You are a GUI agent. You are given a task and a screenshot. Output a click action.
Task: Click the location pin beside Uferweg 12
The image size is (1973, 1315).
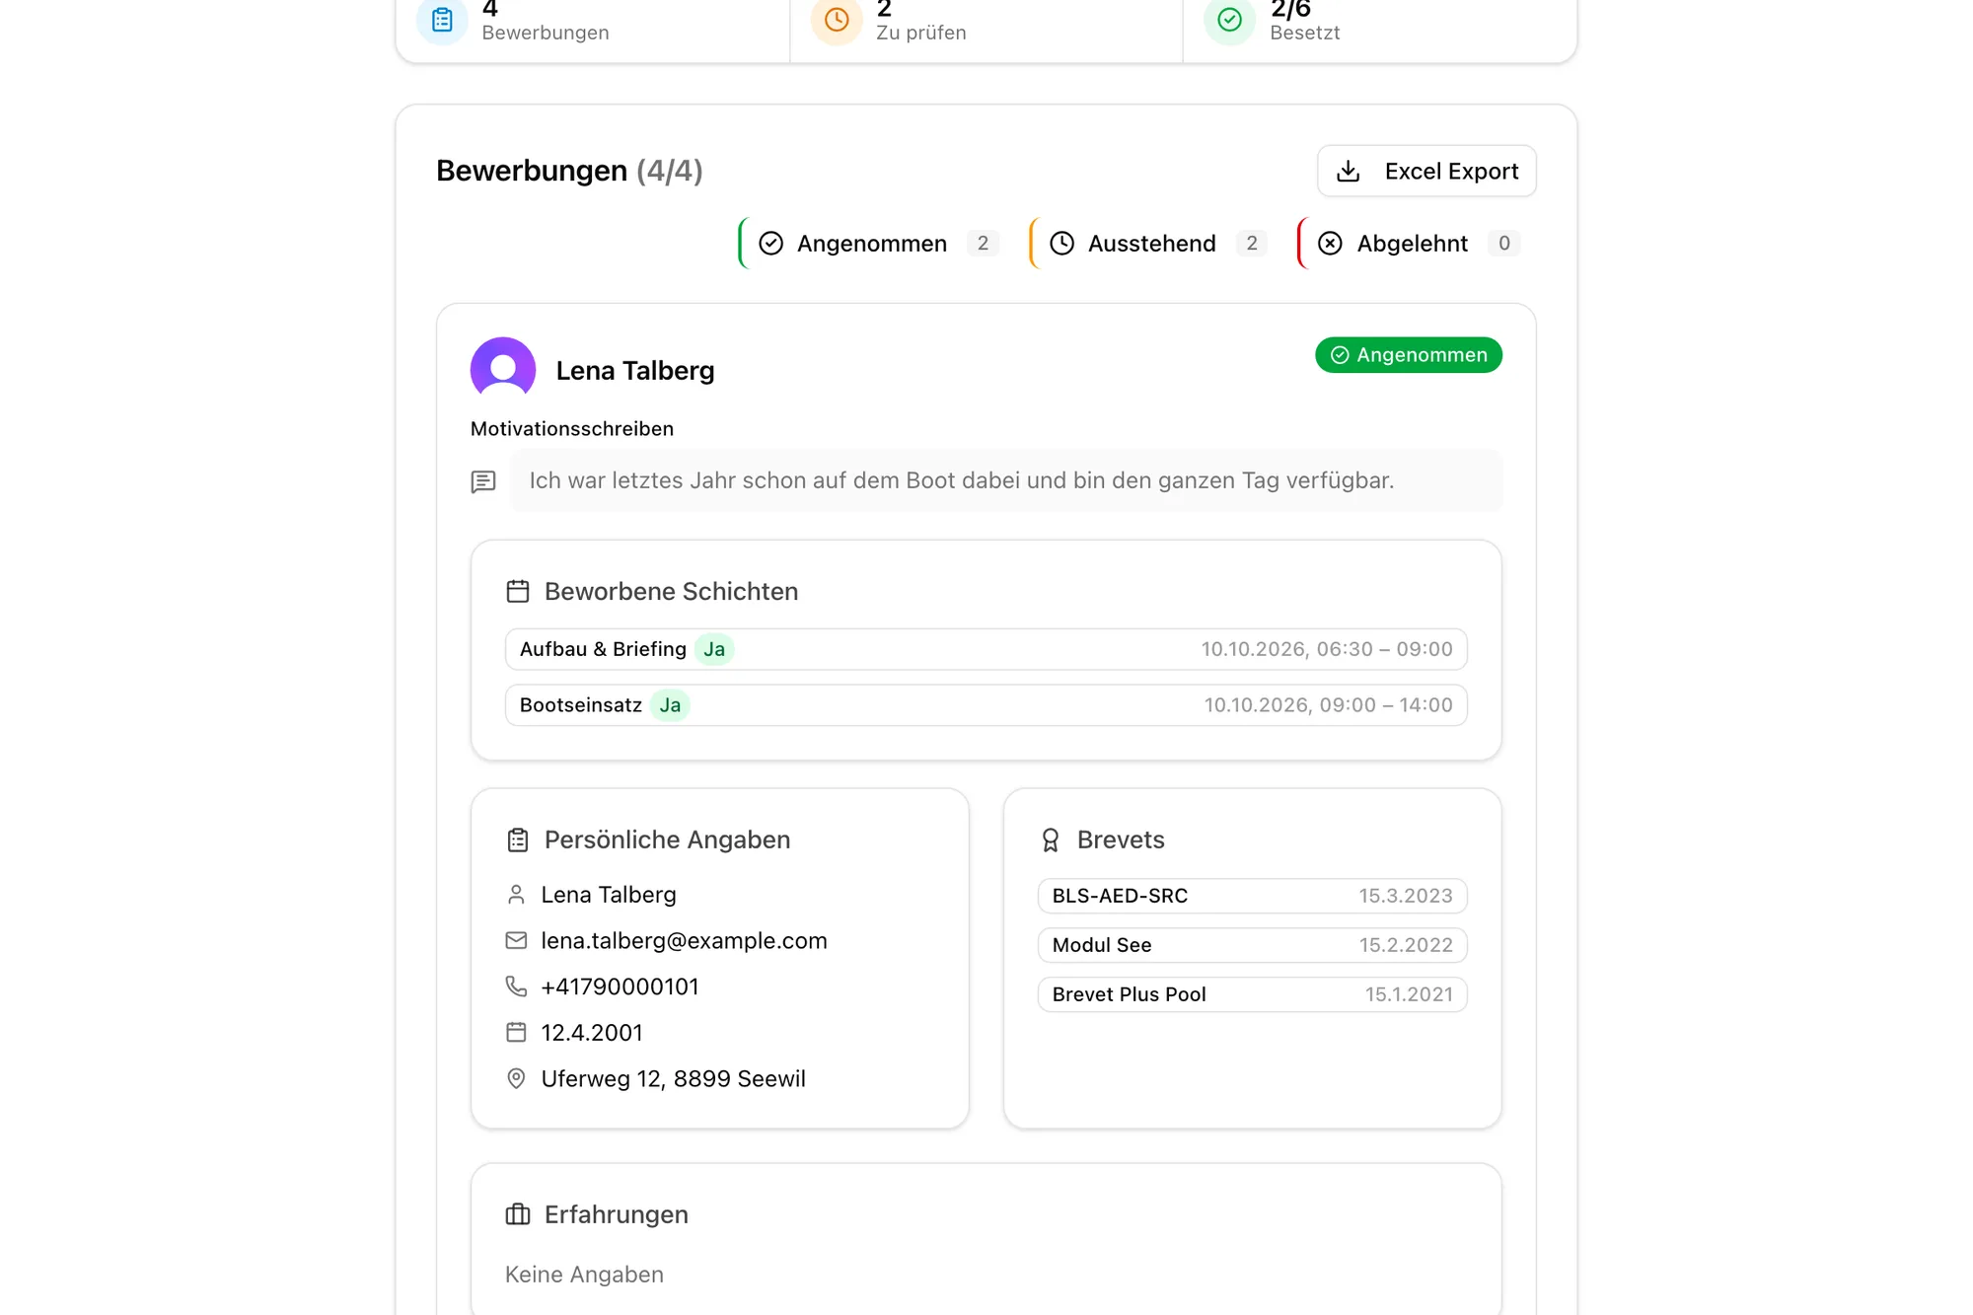tap(516, 1079)
